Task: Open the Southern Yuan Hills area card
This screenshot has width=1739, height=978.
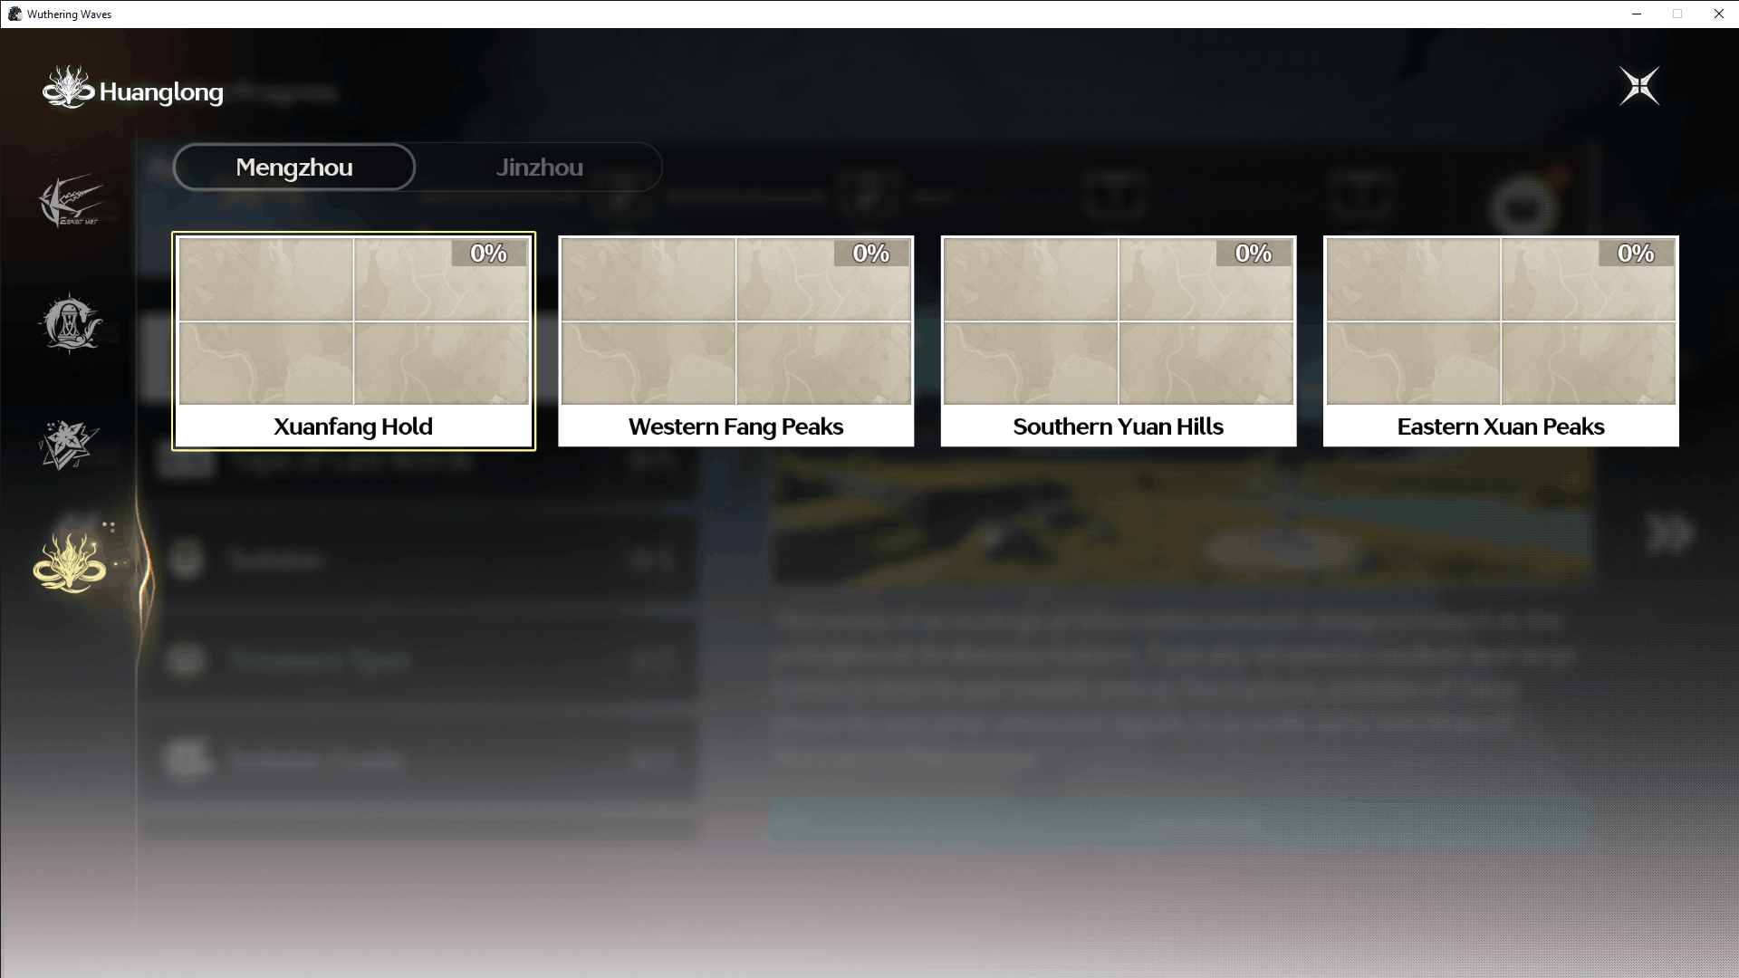Action: pyautogui.click(x=1119, y=341)
